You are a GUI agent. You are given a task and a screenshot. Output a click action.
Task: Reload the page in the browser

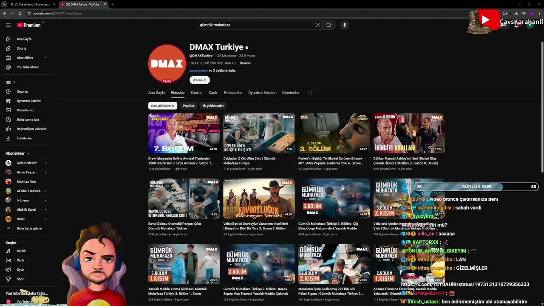[x=20, y=13]
